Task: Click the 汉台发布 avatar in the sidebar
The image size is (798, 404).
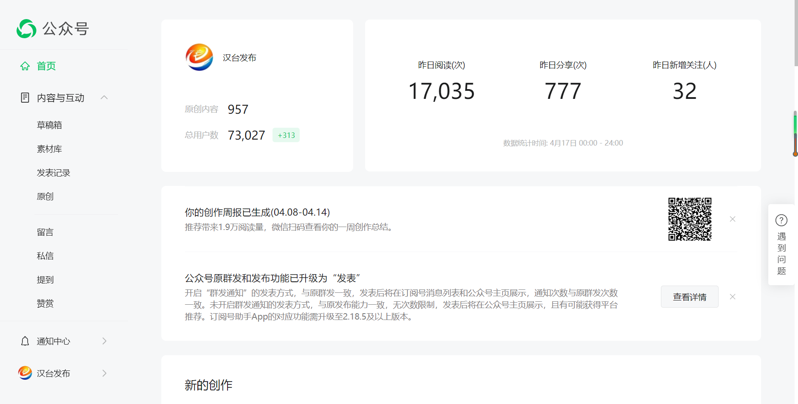Action: [25, 373]
